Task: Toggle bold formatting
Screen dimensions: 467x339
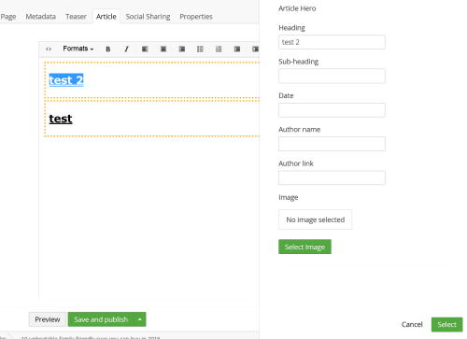Action: [x=108, y=49]
